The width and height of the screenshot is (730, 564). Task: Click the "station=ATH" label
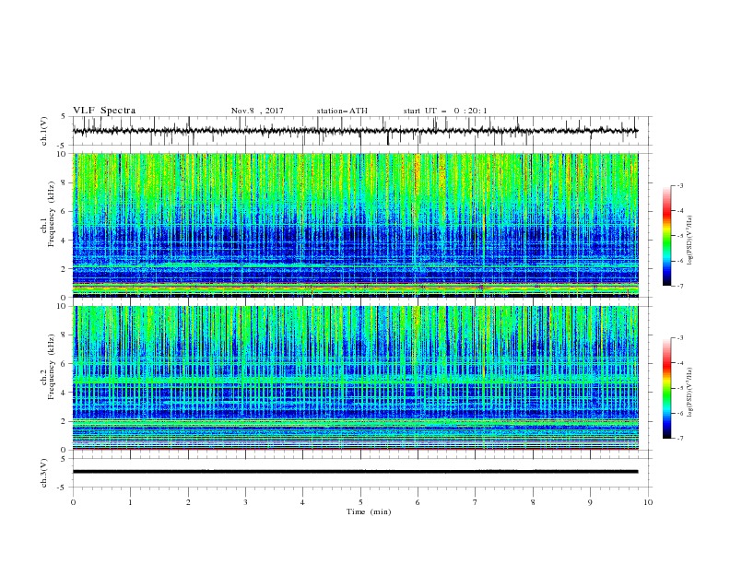(x=342, y=111)
